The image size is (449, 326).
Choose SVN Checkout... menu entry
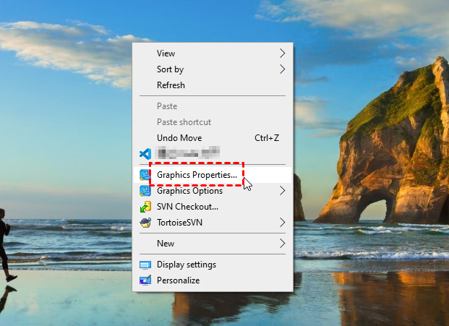(213, 207)
